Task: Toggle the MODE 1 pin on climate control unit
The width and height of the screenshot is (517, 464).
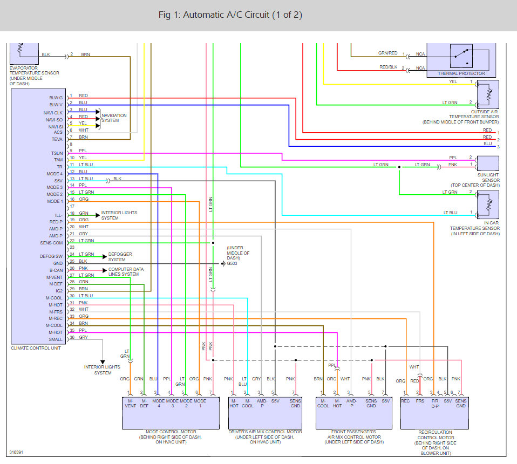Action: click(55, 201)
